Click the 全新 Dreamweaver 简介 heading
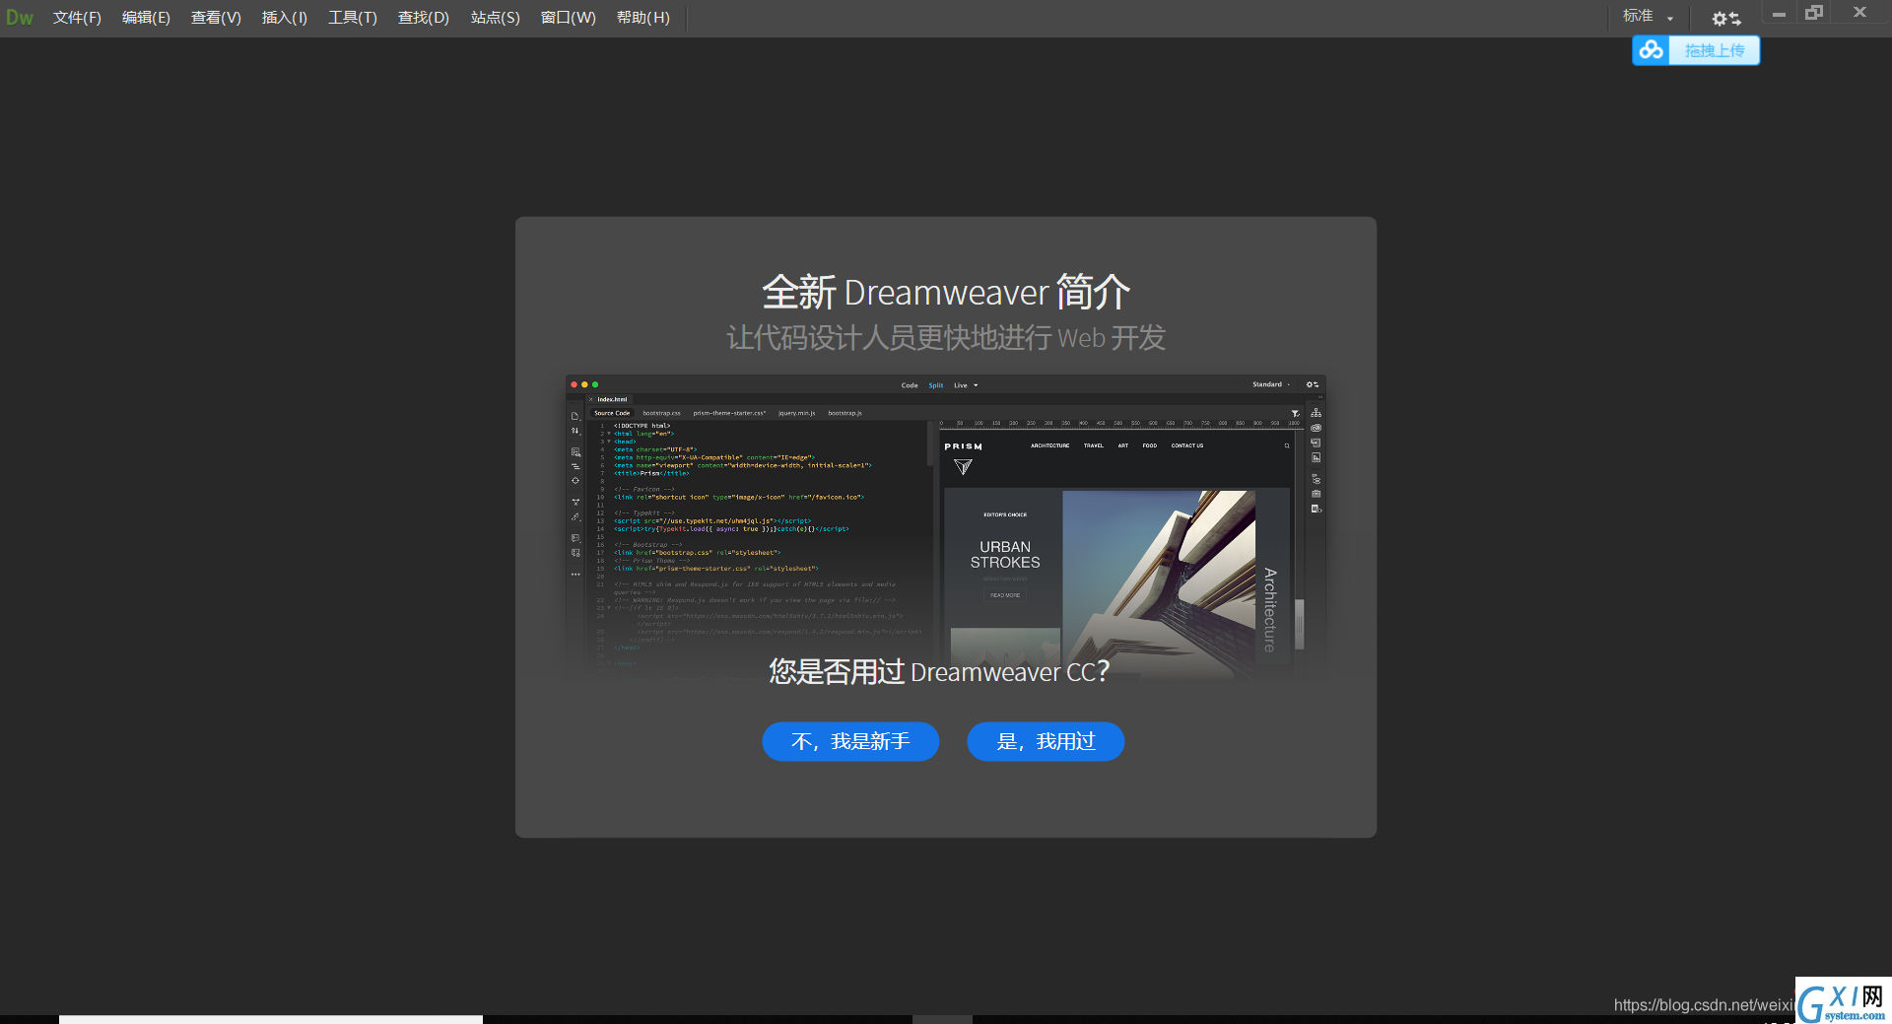Viewport: 1892px width, 1024px height. (x=946, y=293)
